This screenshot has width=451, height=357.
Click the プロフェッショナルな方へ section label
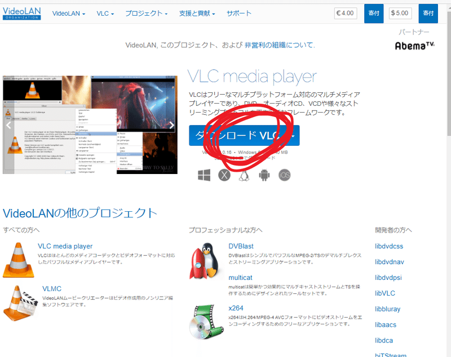[225, 230]
